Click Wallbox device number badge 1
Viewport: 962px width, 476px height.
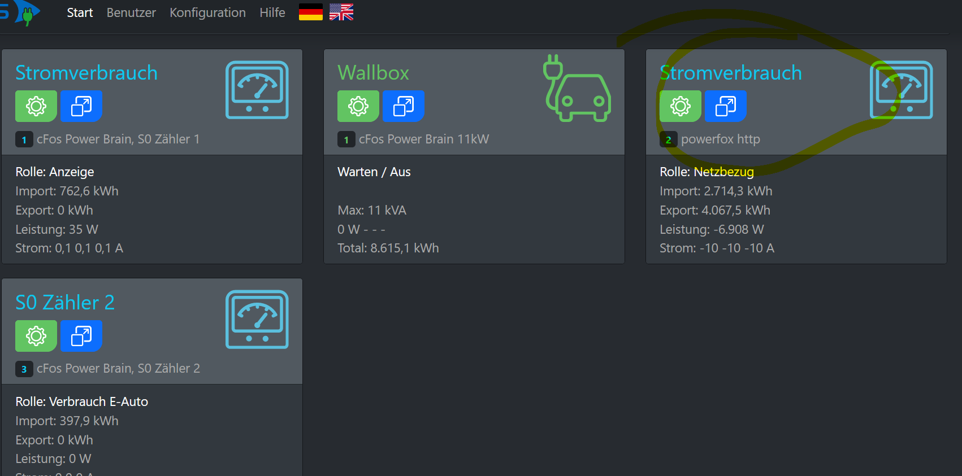[346, 139]
